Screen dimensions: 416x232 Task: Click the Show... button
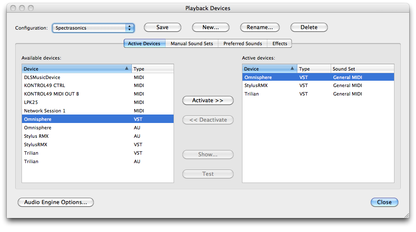tap(208, 155)
